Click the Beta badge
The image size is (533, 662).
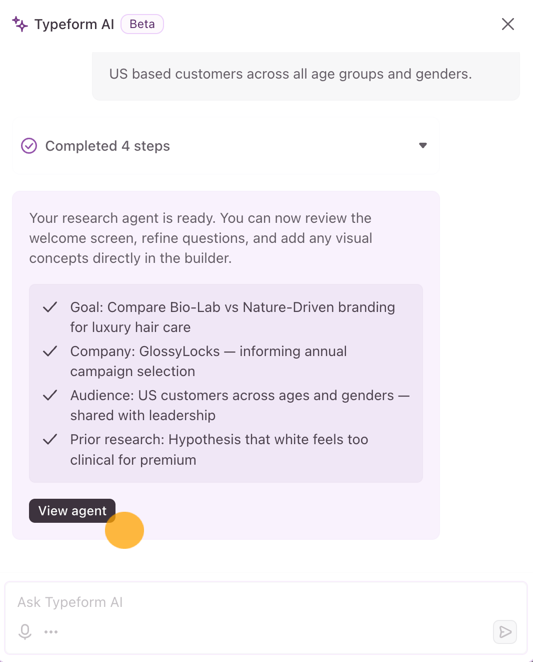[x=142, y=24]
